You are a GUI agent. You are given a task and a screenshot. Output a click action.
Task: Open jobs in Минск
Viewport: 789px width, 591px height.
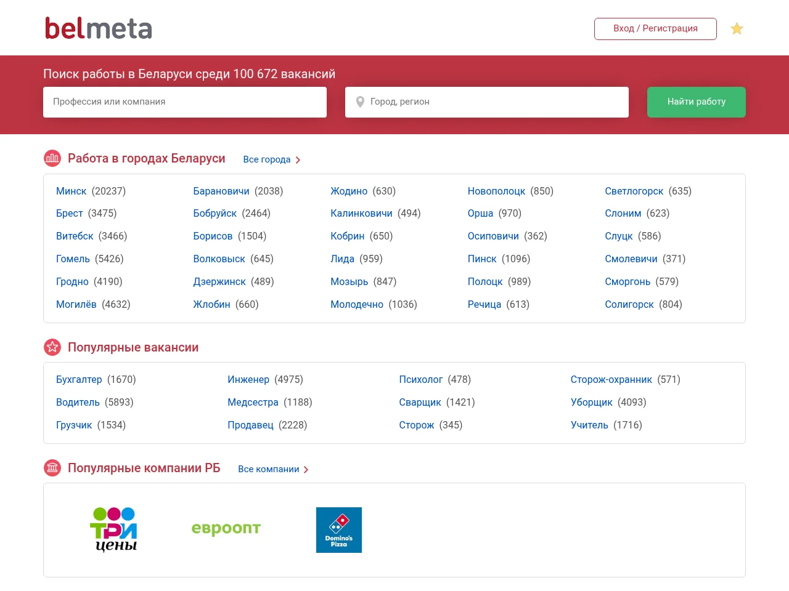pyautogui.click(x=72, y=191)
